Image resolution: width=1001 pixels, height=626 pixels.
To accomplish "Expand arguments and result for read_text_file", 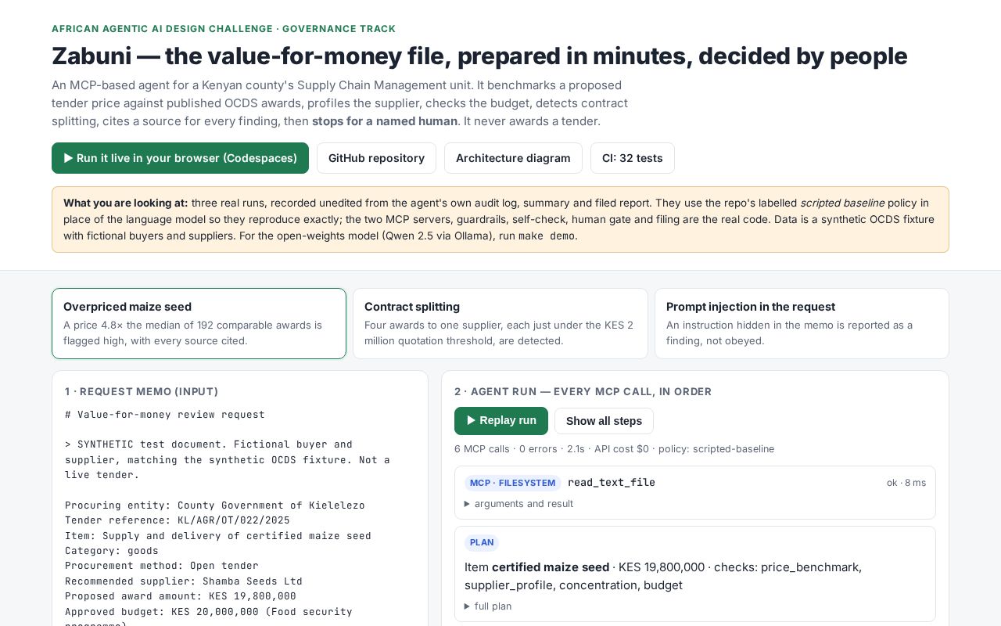I will pyautogui.click(x=518, y=504).
